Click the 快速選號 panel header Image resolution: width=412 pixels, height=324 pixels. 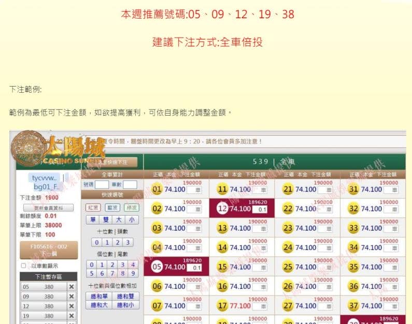click(x=112, y=195)
